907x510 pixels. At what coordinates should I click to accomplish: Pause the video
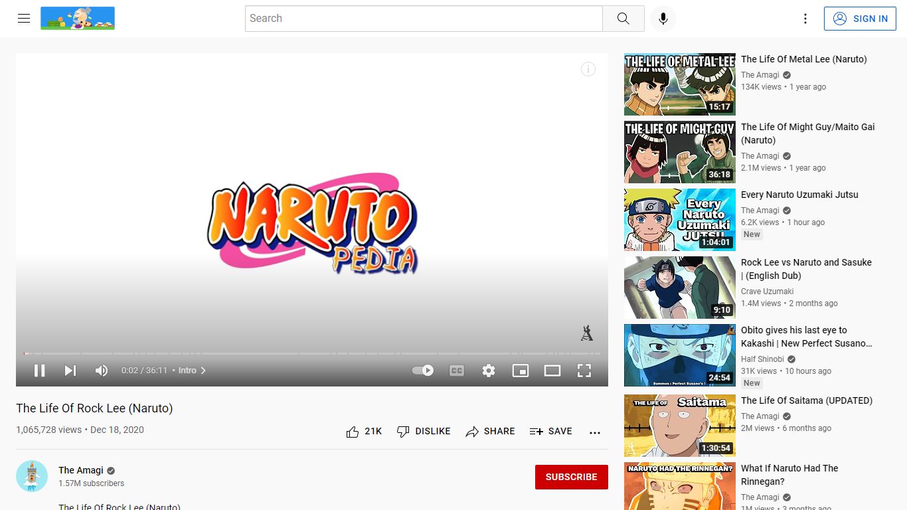coord(40,371)
